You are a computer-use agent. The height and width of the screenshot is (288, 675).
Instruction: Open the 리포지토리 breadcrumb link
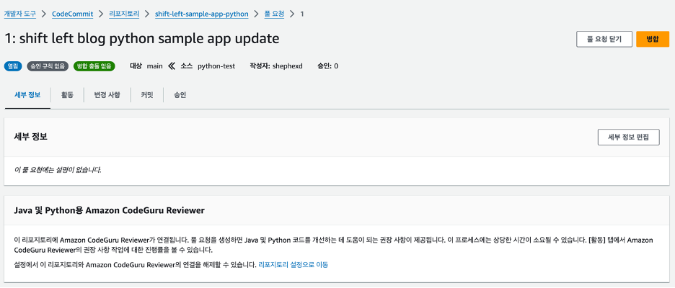(124, 14)
